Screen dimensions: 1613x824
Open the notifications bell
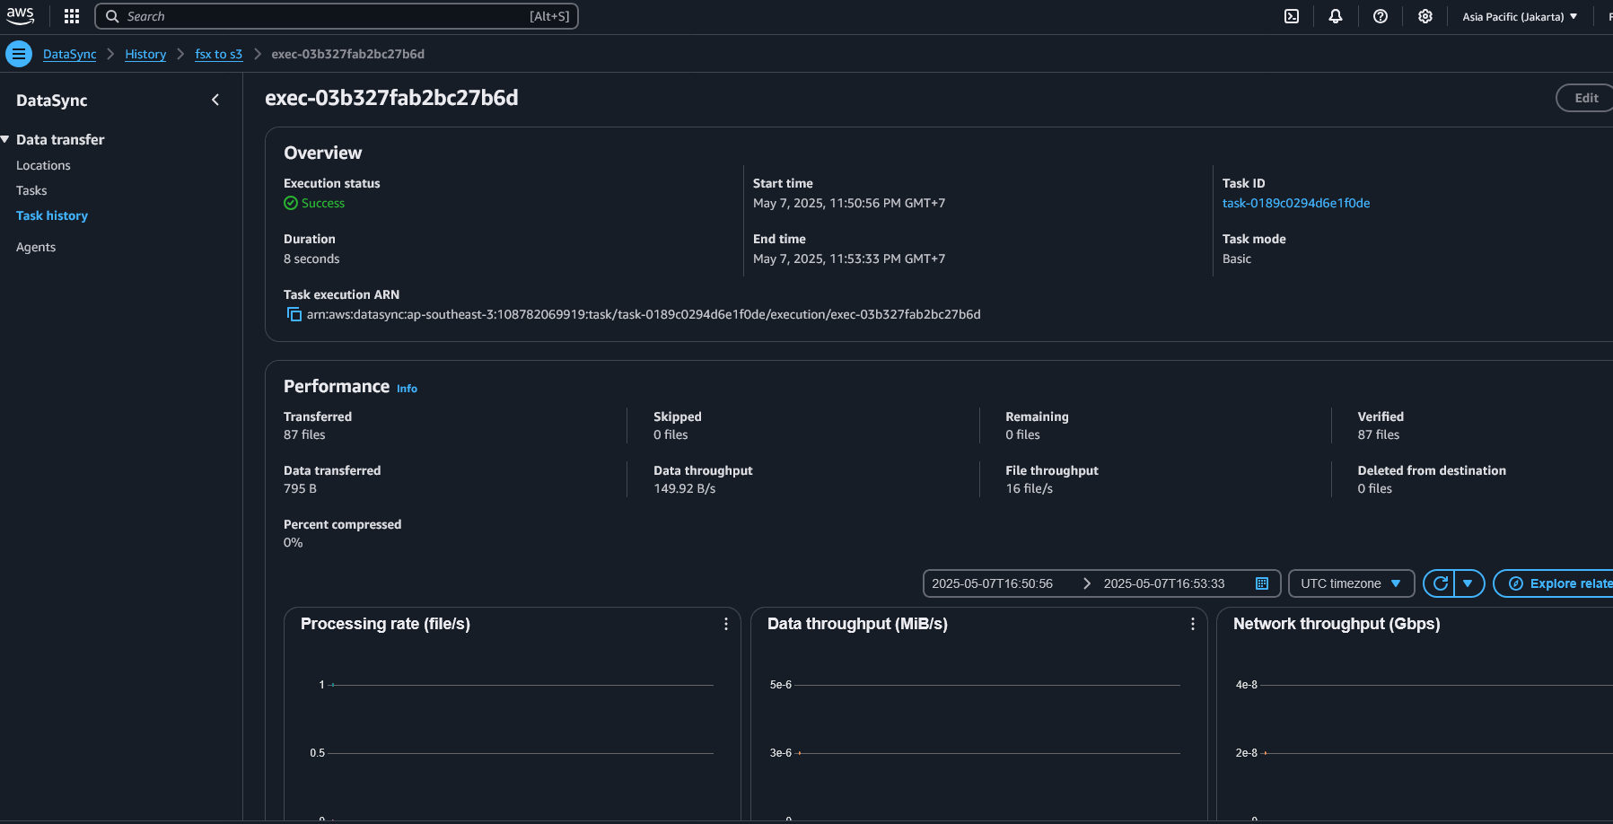pyautogui.click(x=1336, y=16)
